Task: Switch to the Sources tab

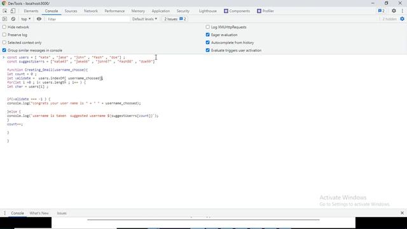Action: (71, 11)
